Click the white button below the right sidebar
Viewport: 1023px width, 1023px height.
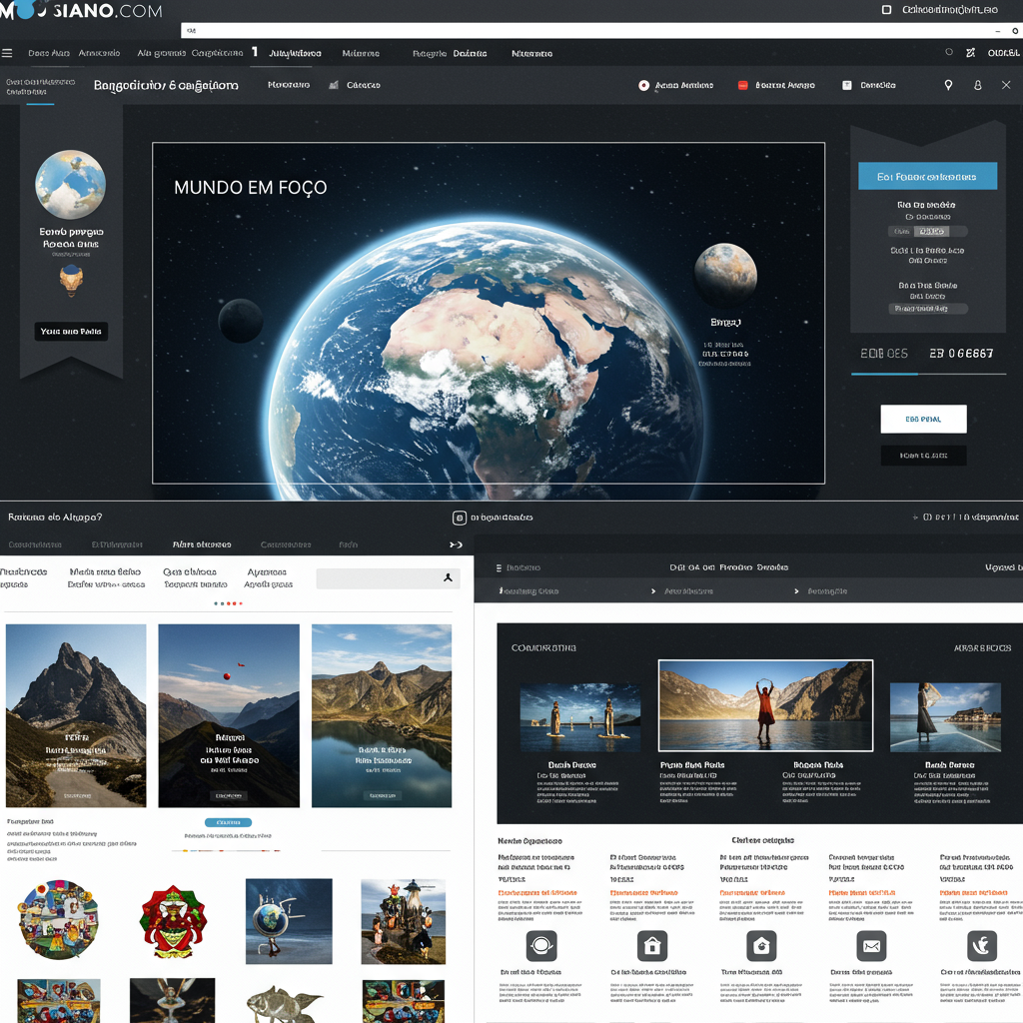[x=923, y=419]
